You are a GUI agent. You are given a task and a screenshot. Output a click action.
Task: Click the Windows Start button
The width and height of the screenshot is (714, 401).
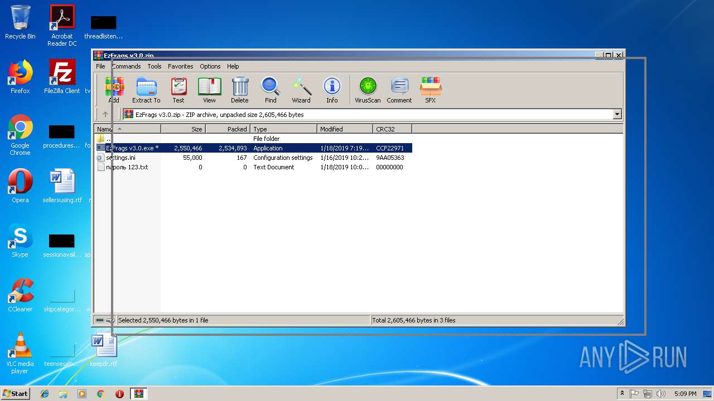(15, 394)
